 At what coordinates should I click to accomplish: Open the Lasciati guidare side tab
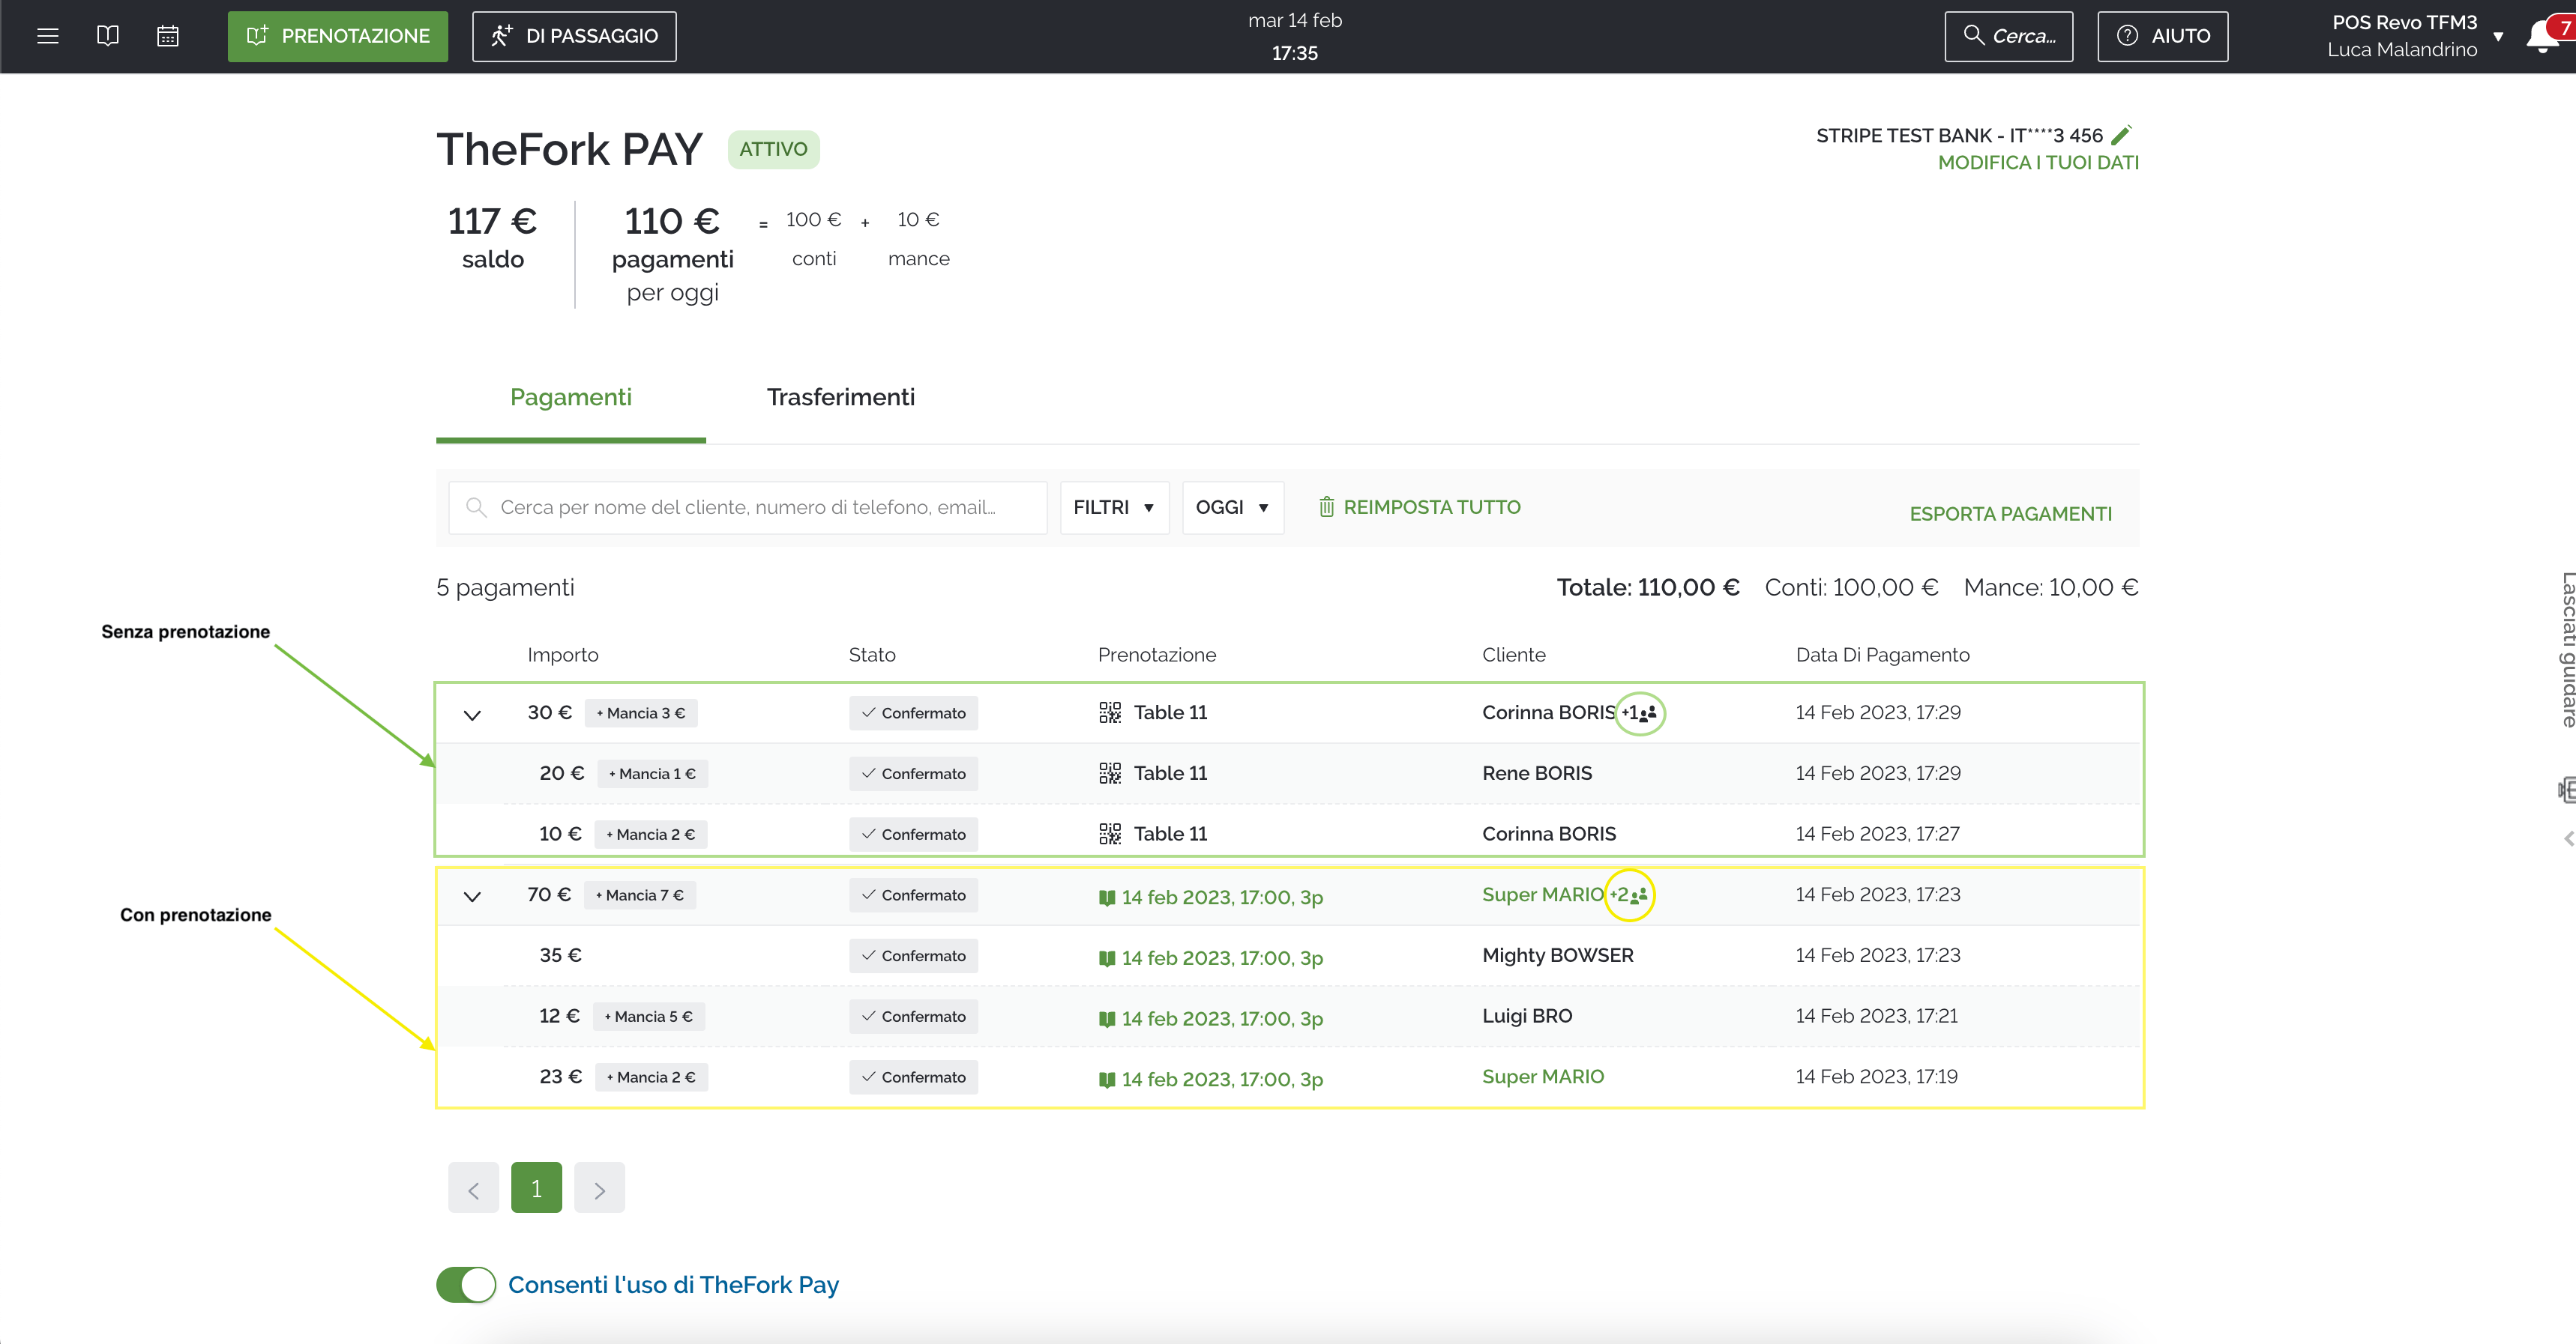(x=2567, y=650)
